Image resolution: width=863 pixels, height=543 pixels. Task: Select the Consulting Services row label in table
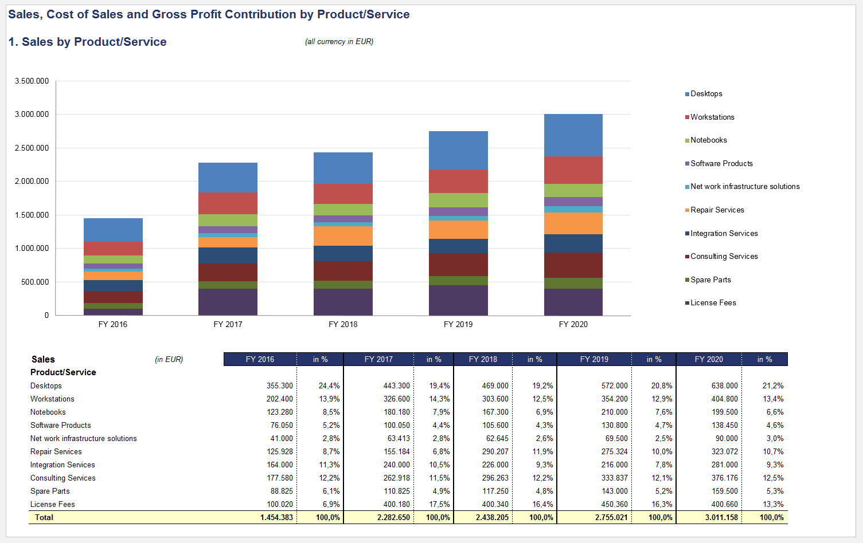[x=63, y=478]
